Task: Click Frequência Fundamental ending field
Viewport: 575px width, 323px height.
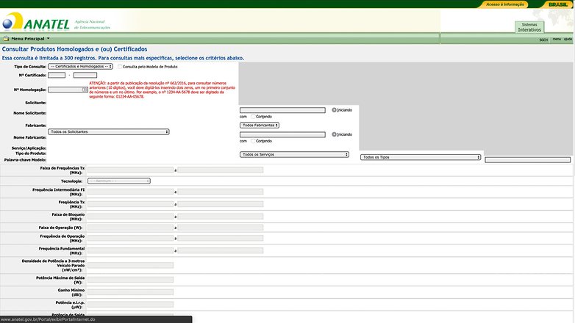Action: pos(221,250)
